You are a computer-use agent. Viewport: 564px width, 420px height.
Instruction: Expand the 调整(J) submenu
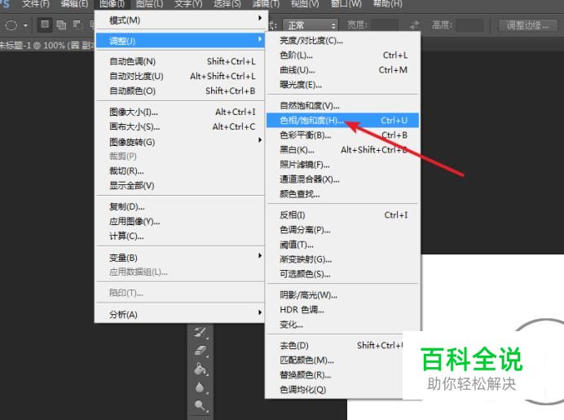[x=181, y=41]
